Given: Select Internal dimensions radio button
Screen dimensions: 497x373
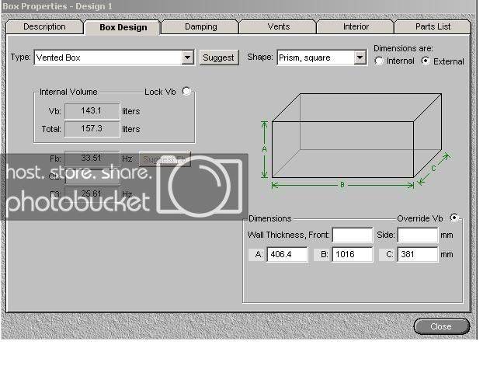Looking at the screenshot, I should 379,61.
